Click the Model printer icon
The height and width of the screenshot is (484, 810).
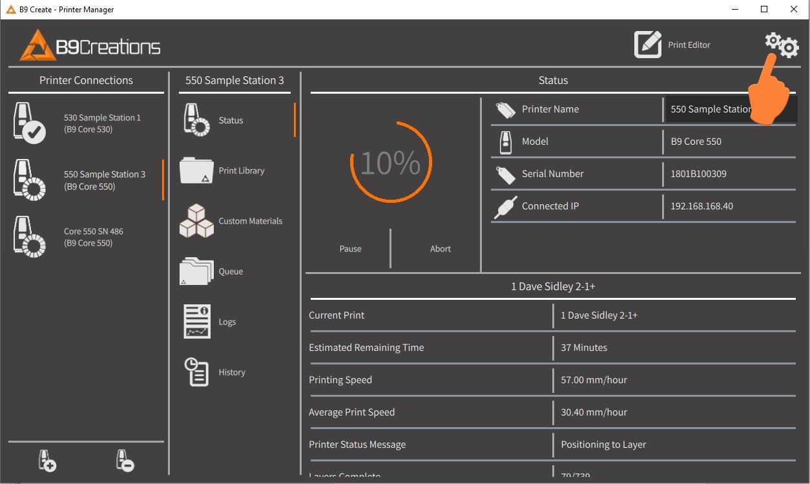506,142
